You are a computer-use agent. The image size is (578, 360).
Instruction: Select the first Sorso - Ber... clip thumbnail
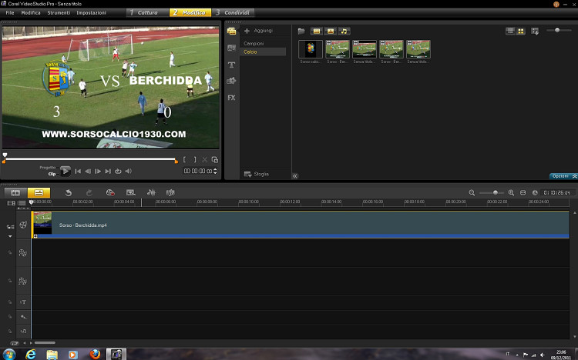pos(338,49)
